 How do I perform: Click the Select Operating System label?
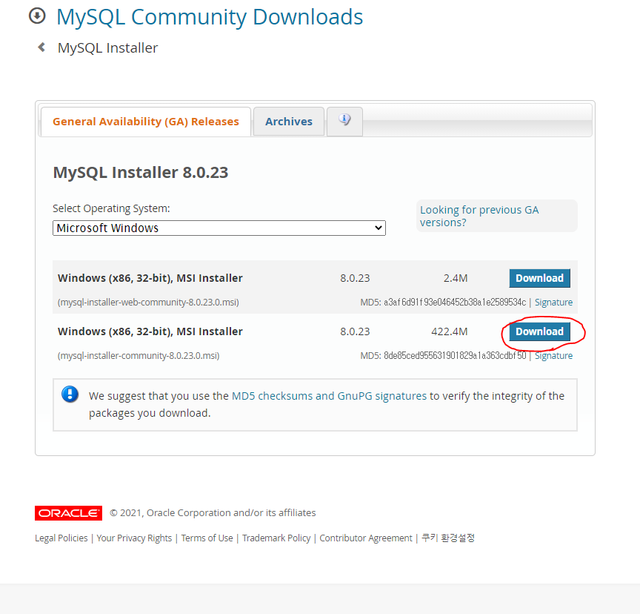[111, 208]
